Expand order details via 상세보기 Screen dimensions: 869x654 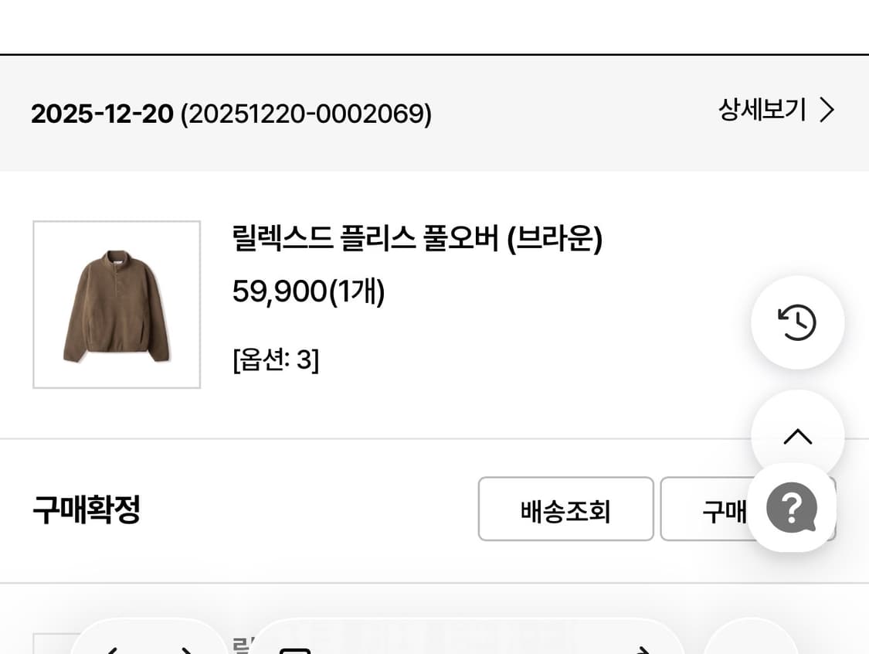pyautogui.click(x=759, y=110)
